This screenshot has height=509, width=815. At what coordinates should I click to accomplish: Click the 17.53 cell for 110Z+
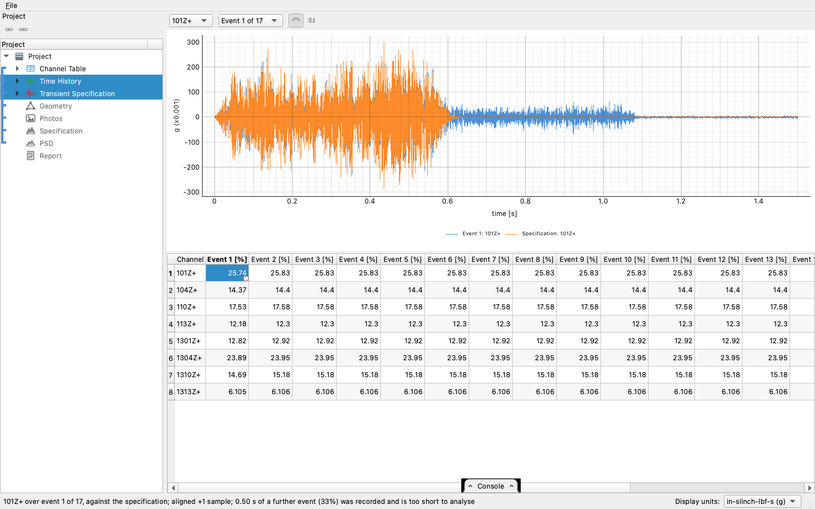click(x=227, y=307)
